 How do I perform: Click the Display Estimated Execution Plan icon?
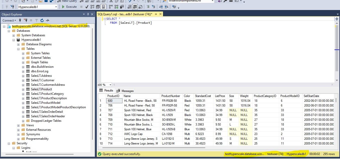92,7
